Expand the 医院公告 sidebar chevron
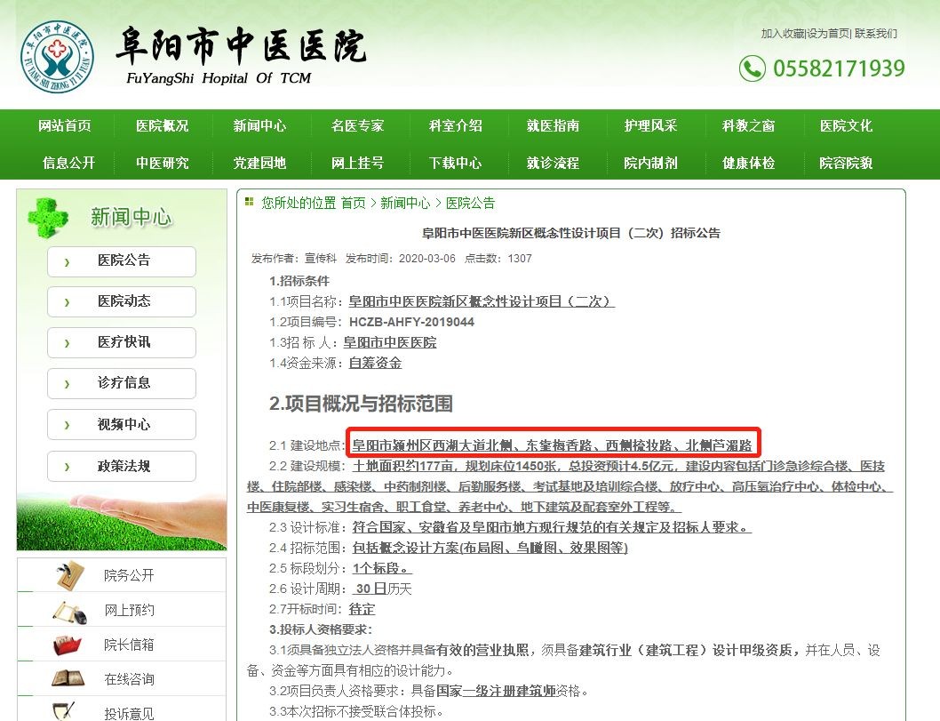The width and height of the screenshot is (940, 721). [x=67, y=261]
